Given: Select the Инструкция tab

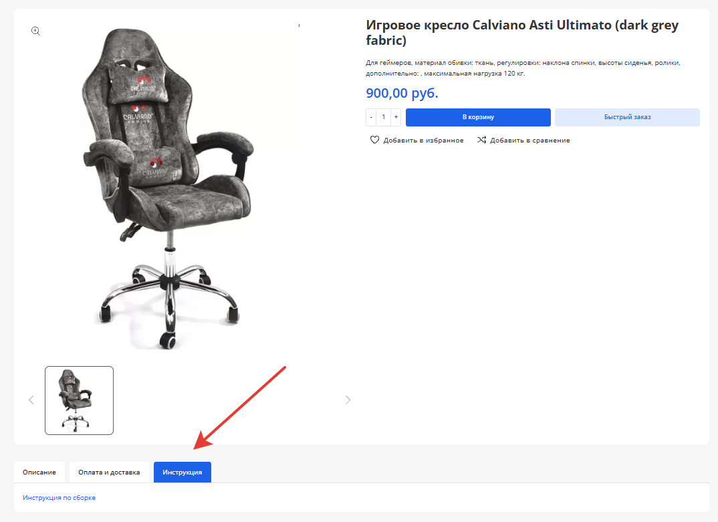Looking at the screenshot, I should point(183,472).
